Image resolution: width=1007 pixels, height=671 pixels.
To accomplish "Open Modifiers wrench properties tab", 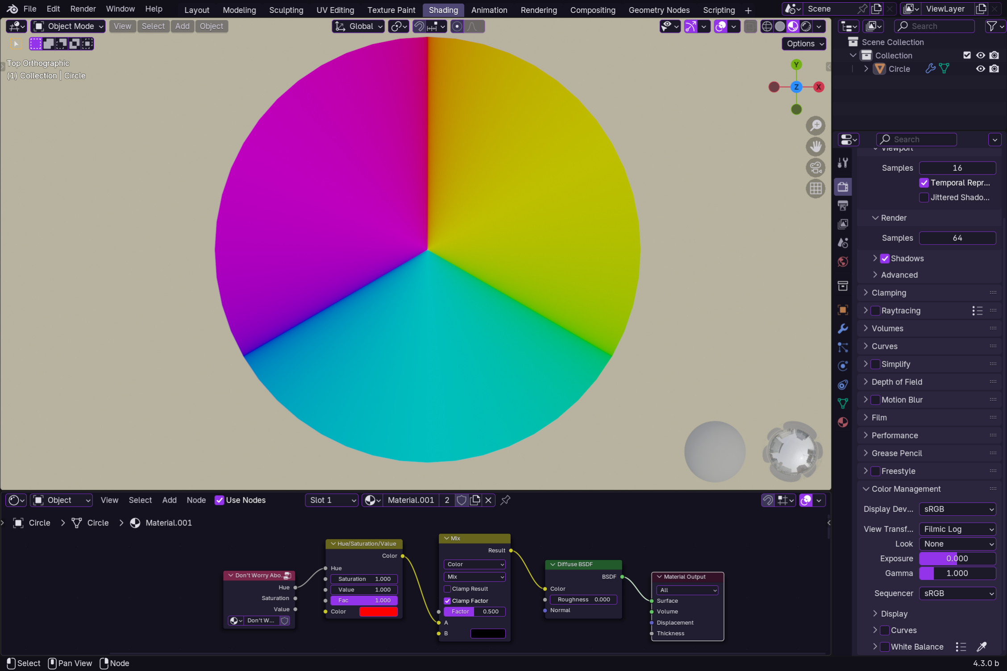I will (x=843, y=329).
